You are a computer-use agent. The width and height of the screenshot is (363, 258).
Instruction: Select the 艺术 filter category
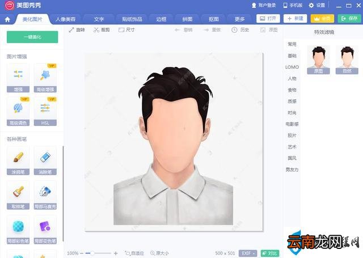coord(292,147)
